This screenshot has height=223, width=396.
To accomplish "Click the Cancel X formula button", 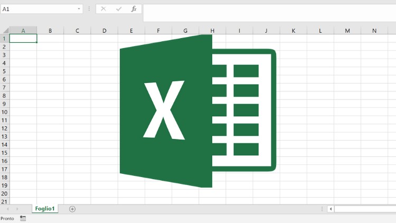I will coord(103,9).
